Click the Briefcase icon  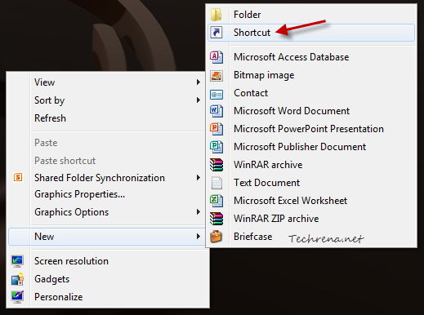tap(216, 237)
